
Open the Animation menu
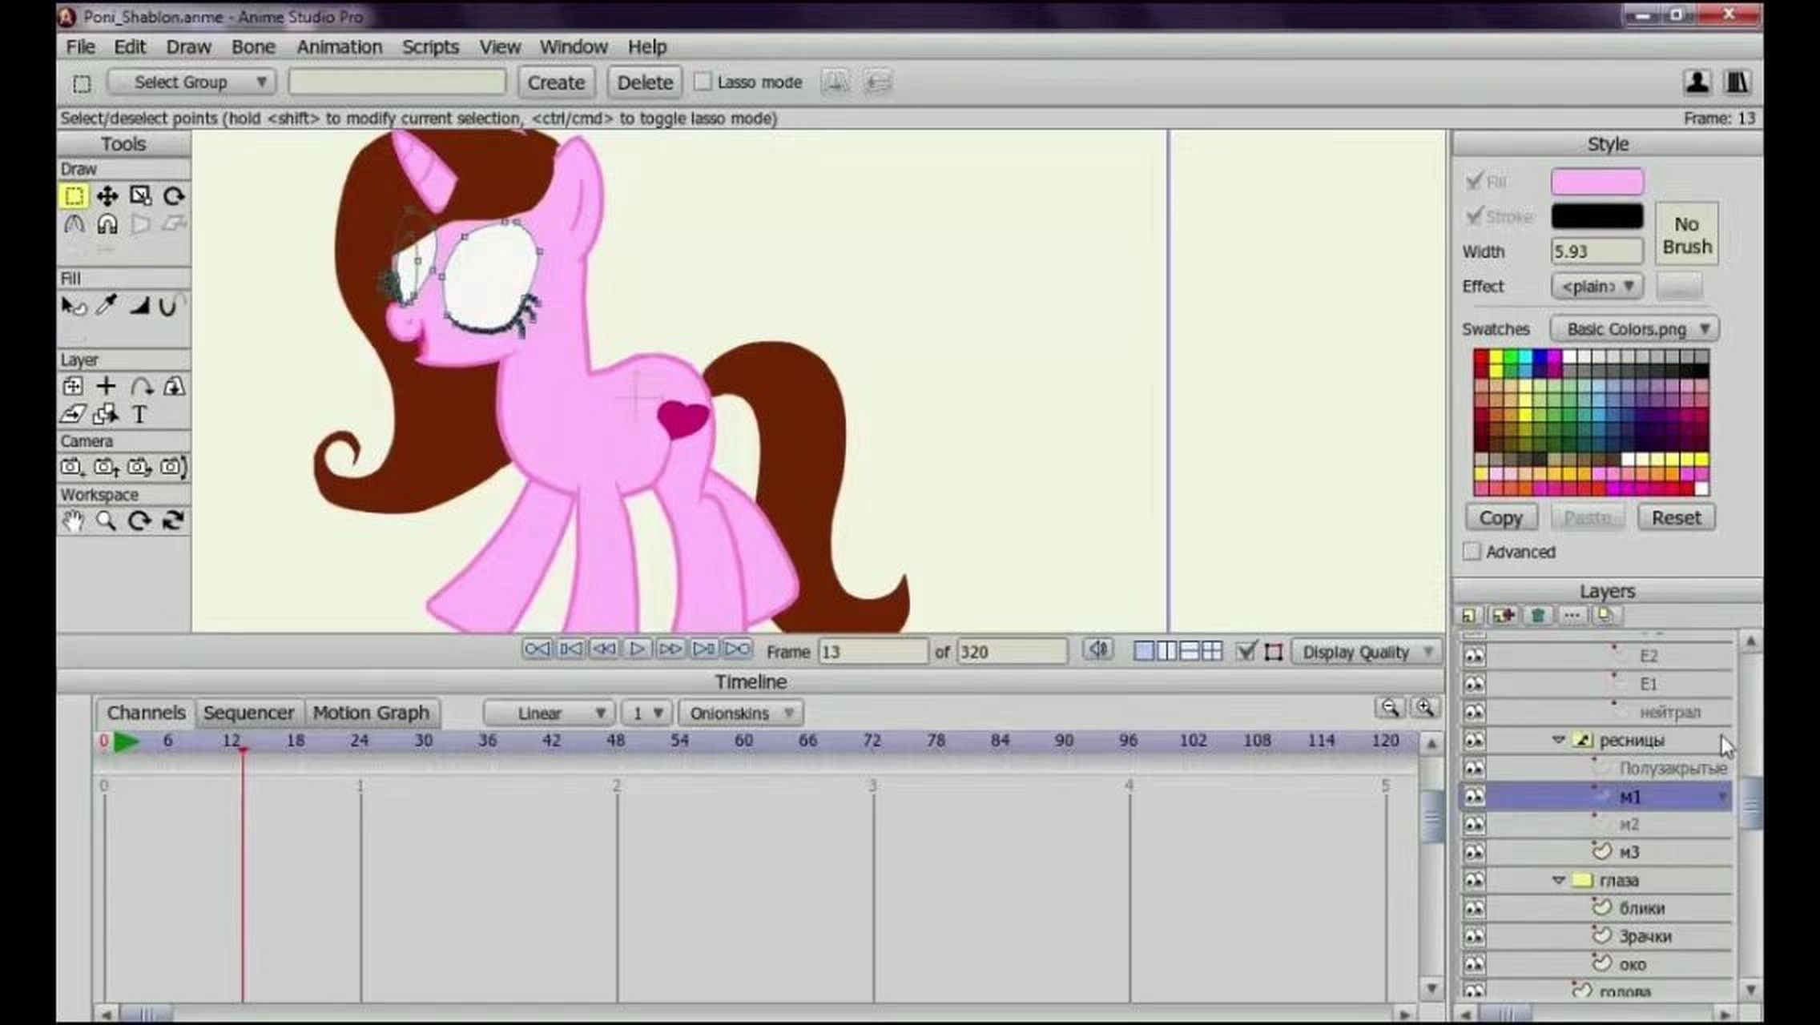click(340, 46)
